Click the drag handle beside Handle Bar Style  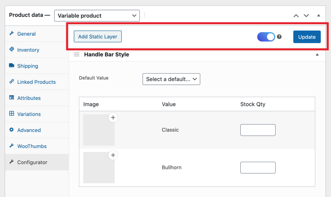(77, 54)
